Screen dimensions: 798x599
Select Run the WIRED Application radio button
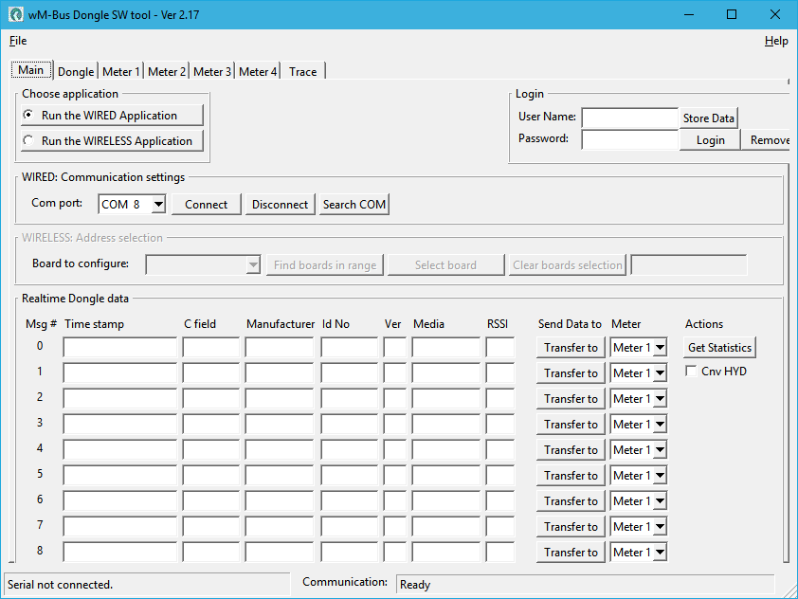pyautogui.click(x=28, y=115)
